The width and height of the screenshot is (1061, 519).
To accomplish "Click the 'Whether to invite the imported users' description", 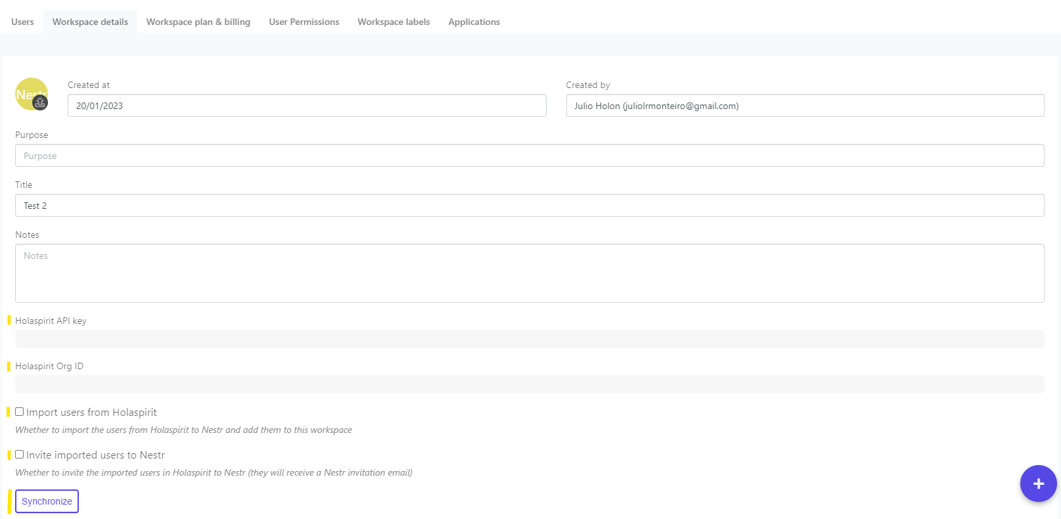I will point(214,472).
